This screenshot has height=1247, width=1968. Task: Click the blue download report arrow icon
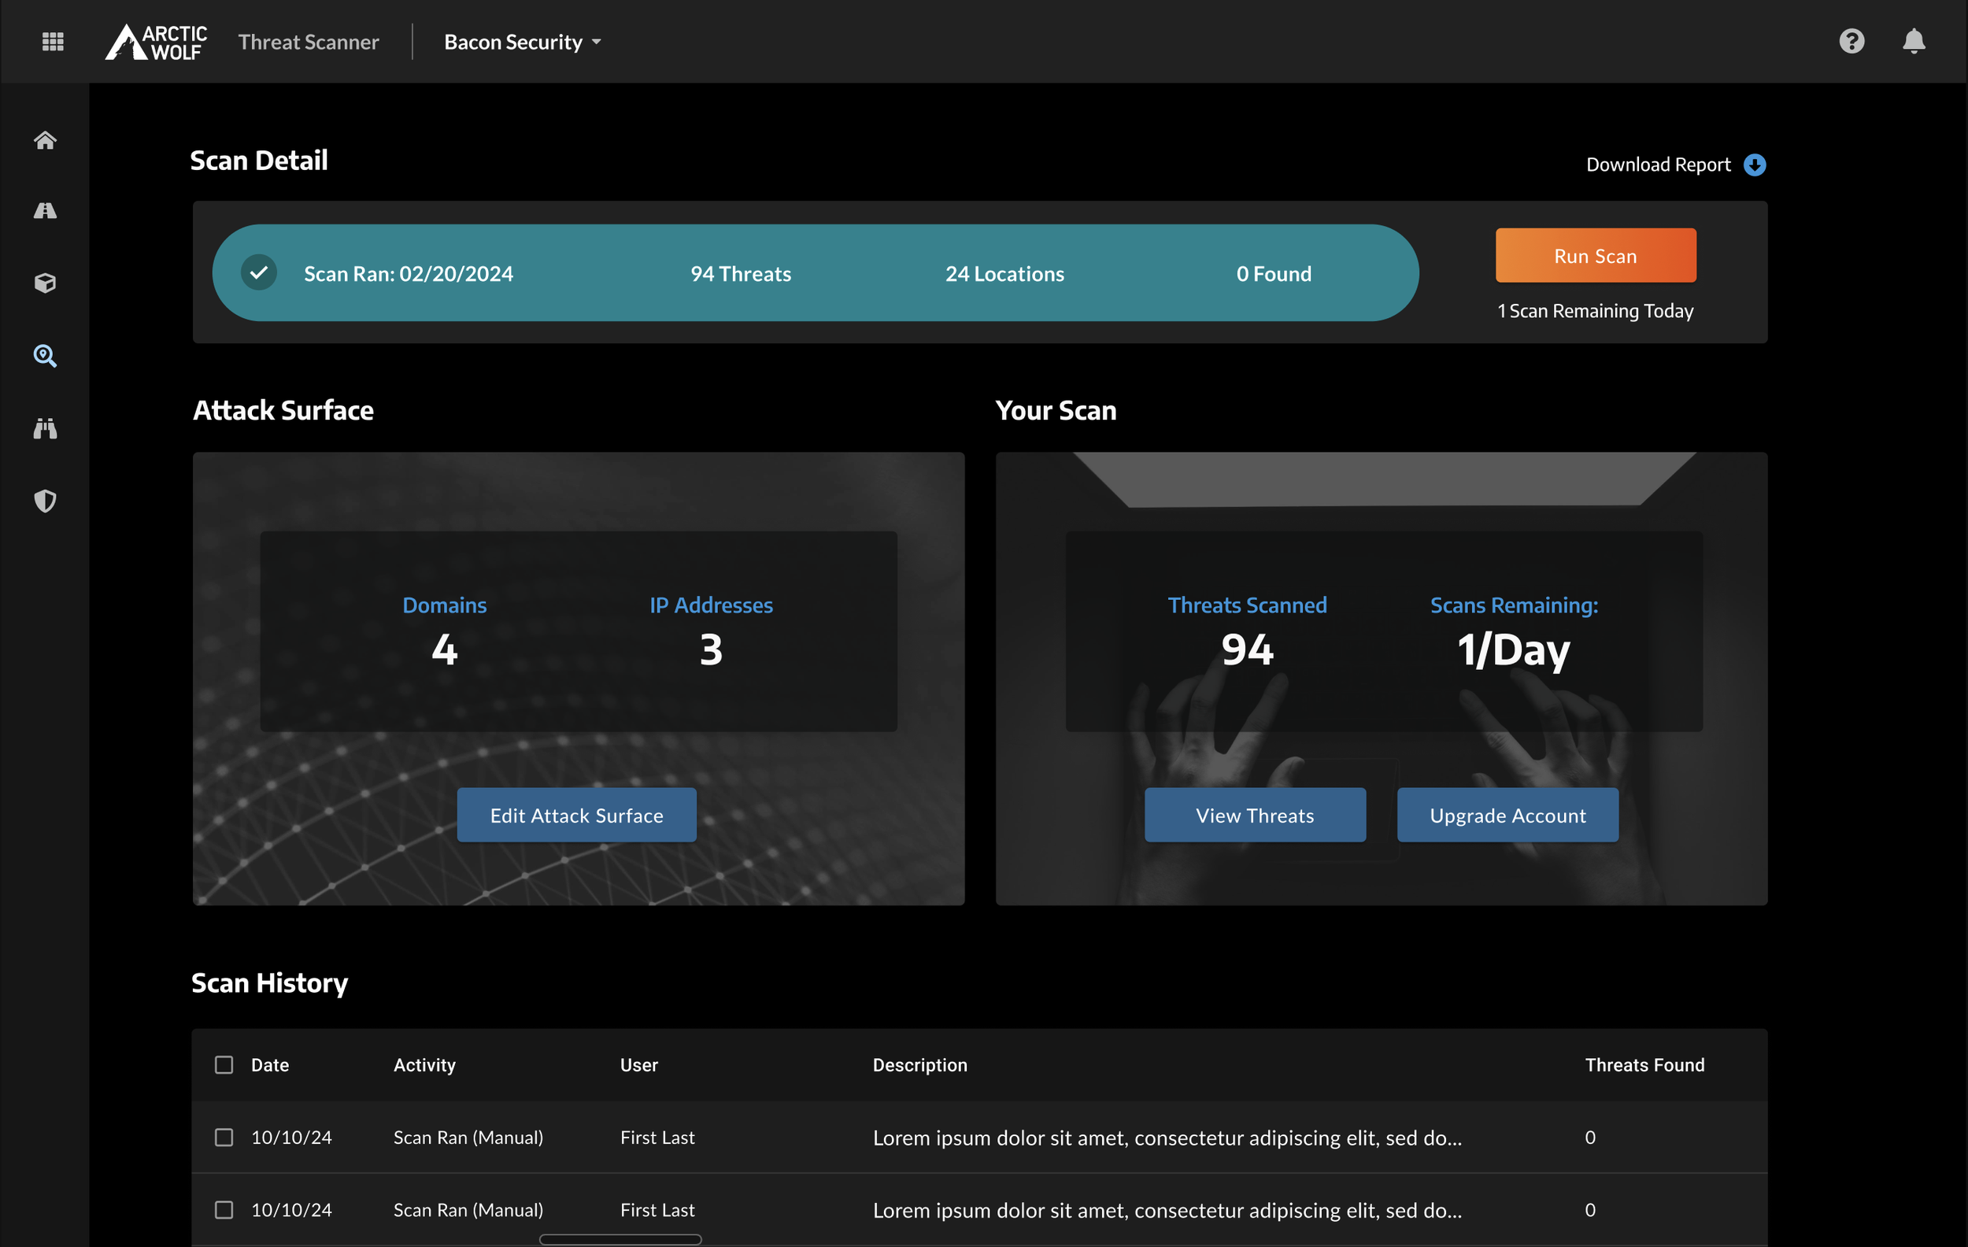click(1754, 165)
